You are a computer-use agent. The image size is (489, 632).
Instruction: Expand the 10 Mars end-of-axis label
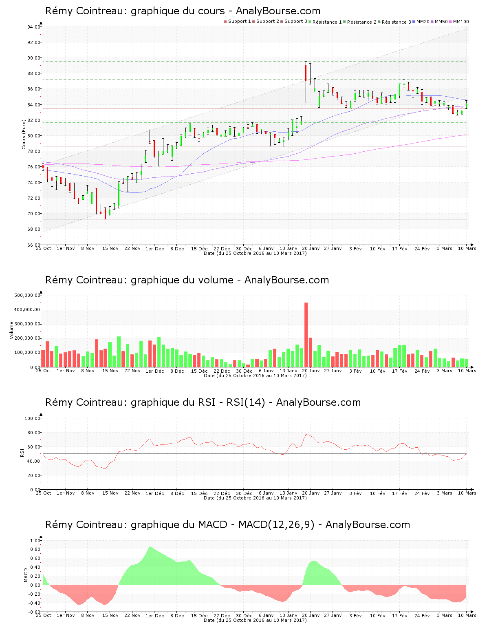point(468,248)
